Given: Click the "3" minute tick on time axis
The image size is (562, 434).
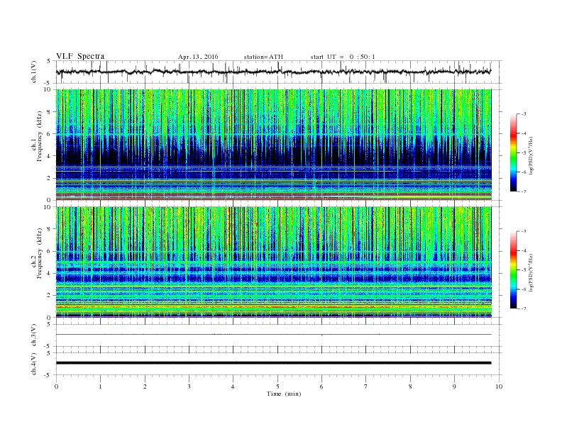Looking at the screenshot, I should coord(189,386).
